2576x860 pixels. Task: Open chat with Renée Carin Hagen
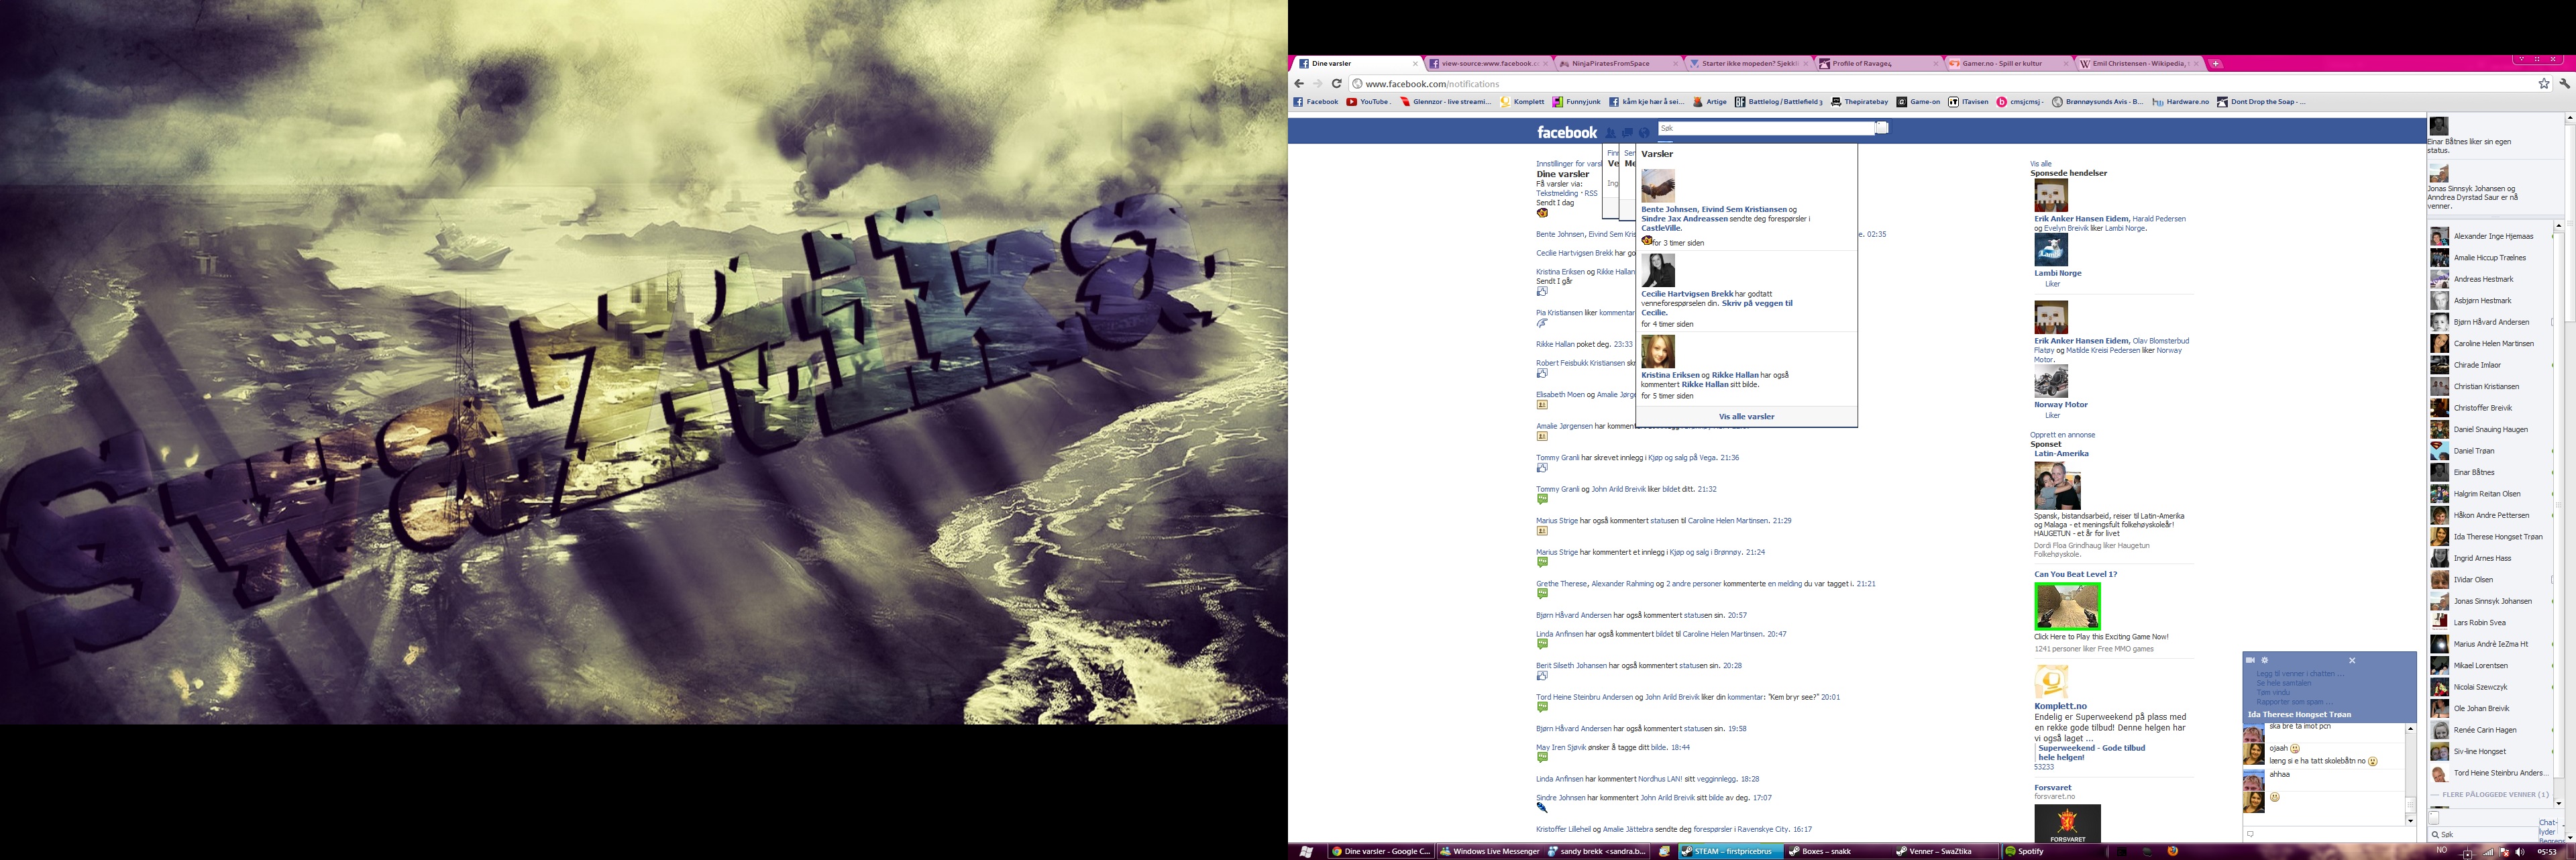pyautogui.click(x=2491, y=730)
